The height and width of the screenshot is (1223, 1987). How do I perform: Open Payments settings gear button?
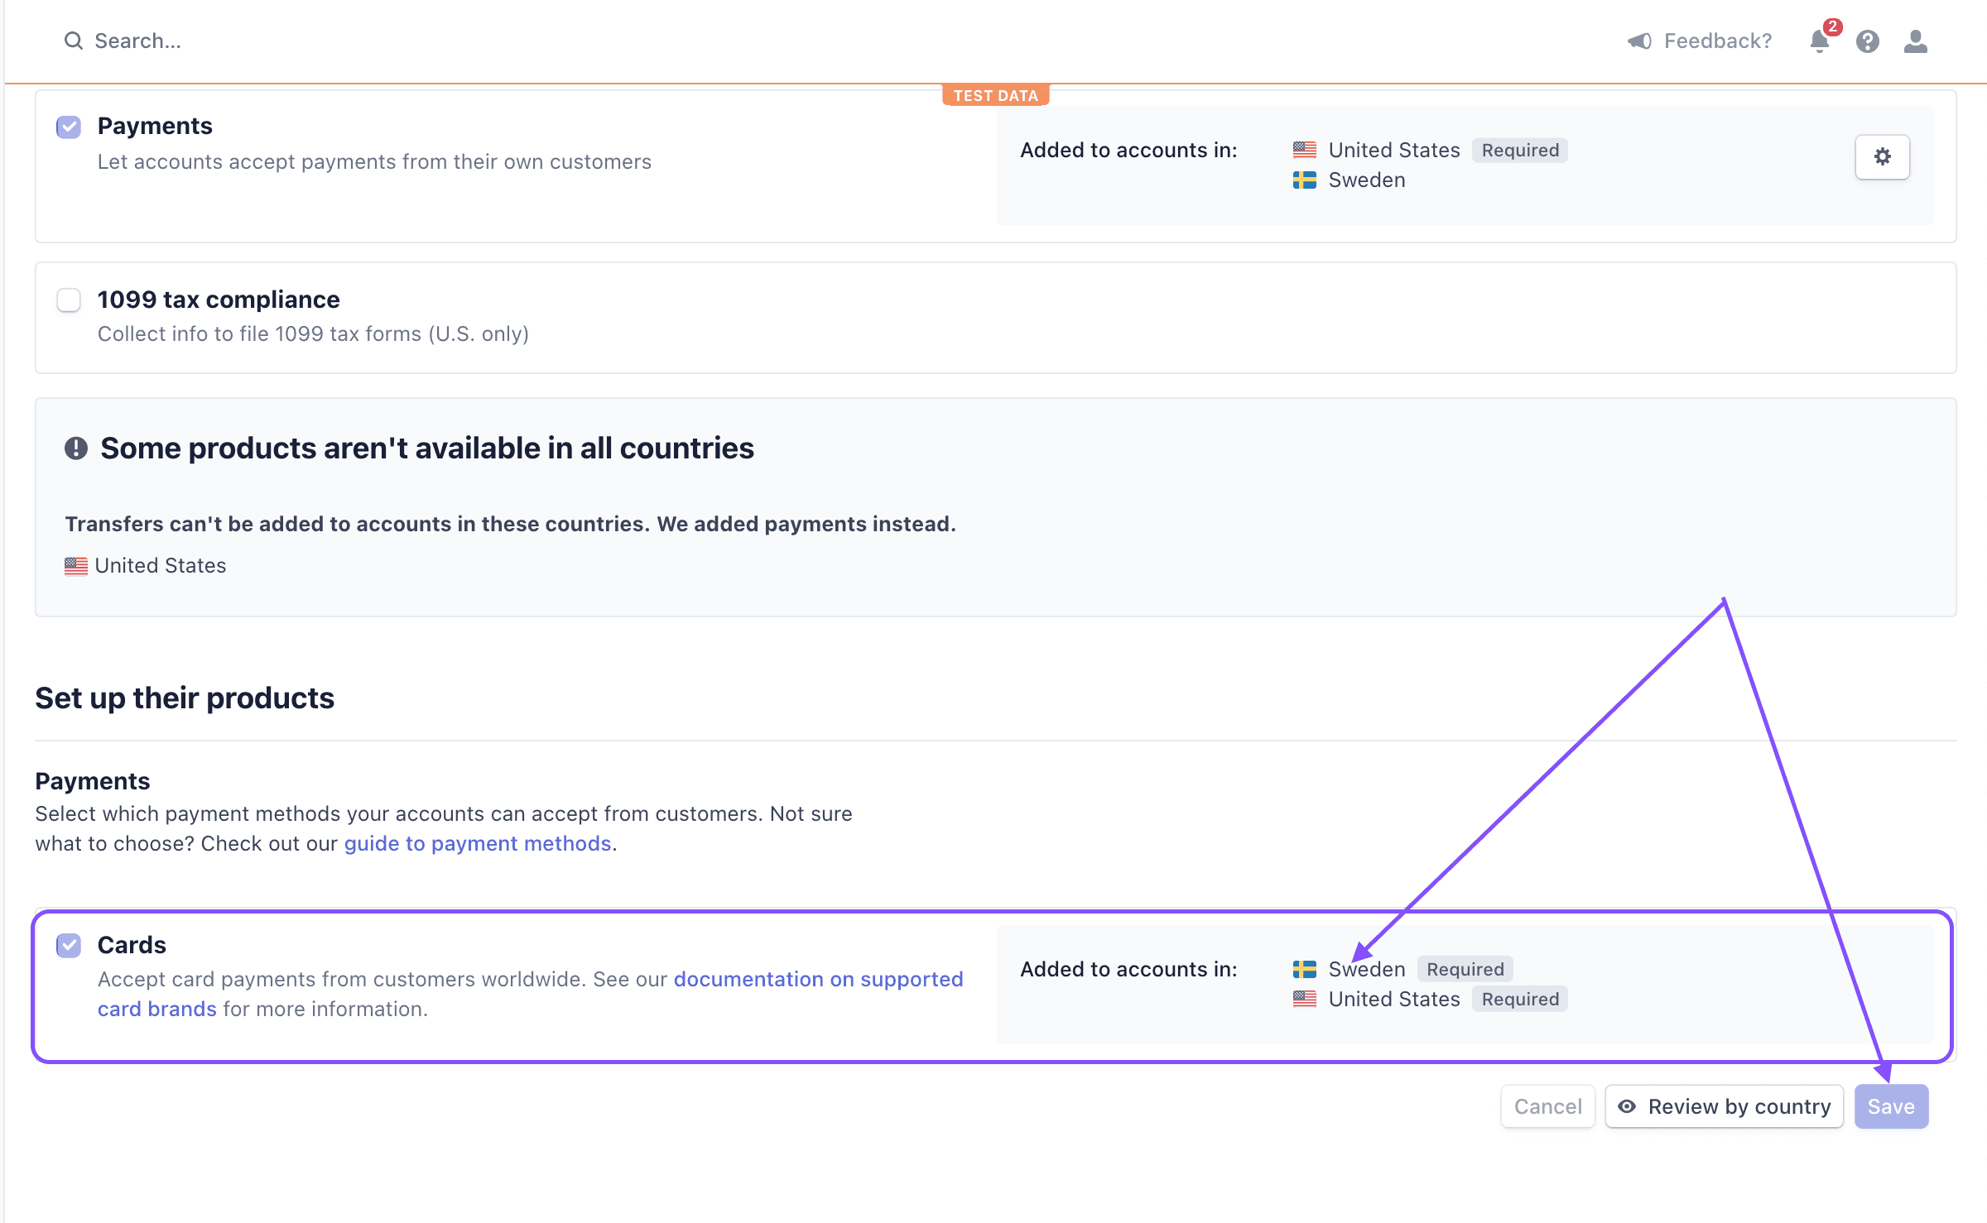[x=1883, y=156]
